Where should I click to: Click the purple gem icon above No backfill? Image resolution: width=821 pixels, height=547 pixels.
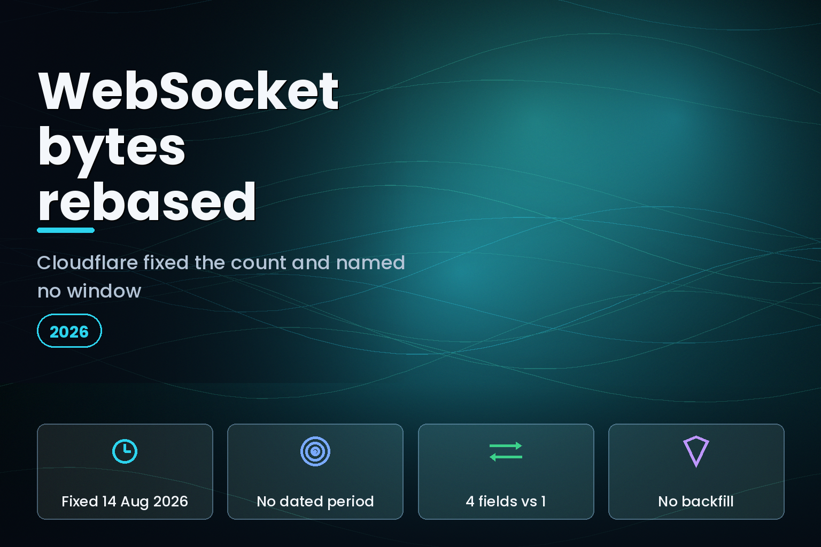click(696, 451)
